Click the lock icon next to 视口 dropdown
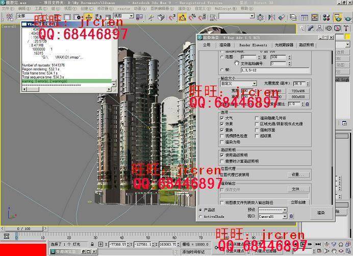This screenshot has width=353, height=256. click(291, 216)
